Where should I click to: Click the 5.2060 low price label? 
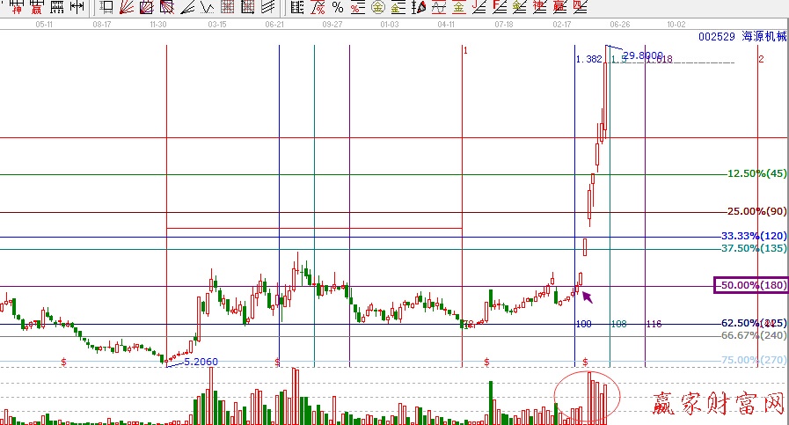[200, 362]
